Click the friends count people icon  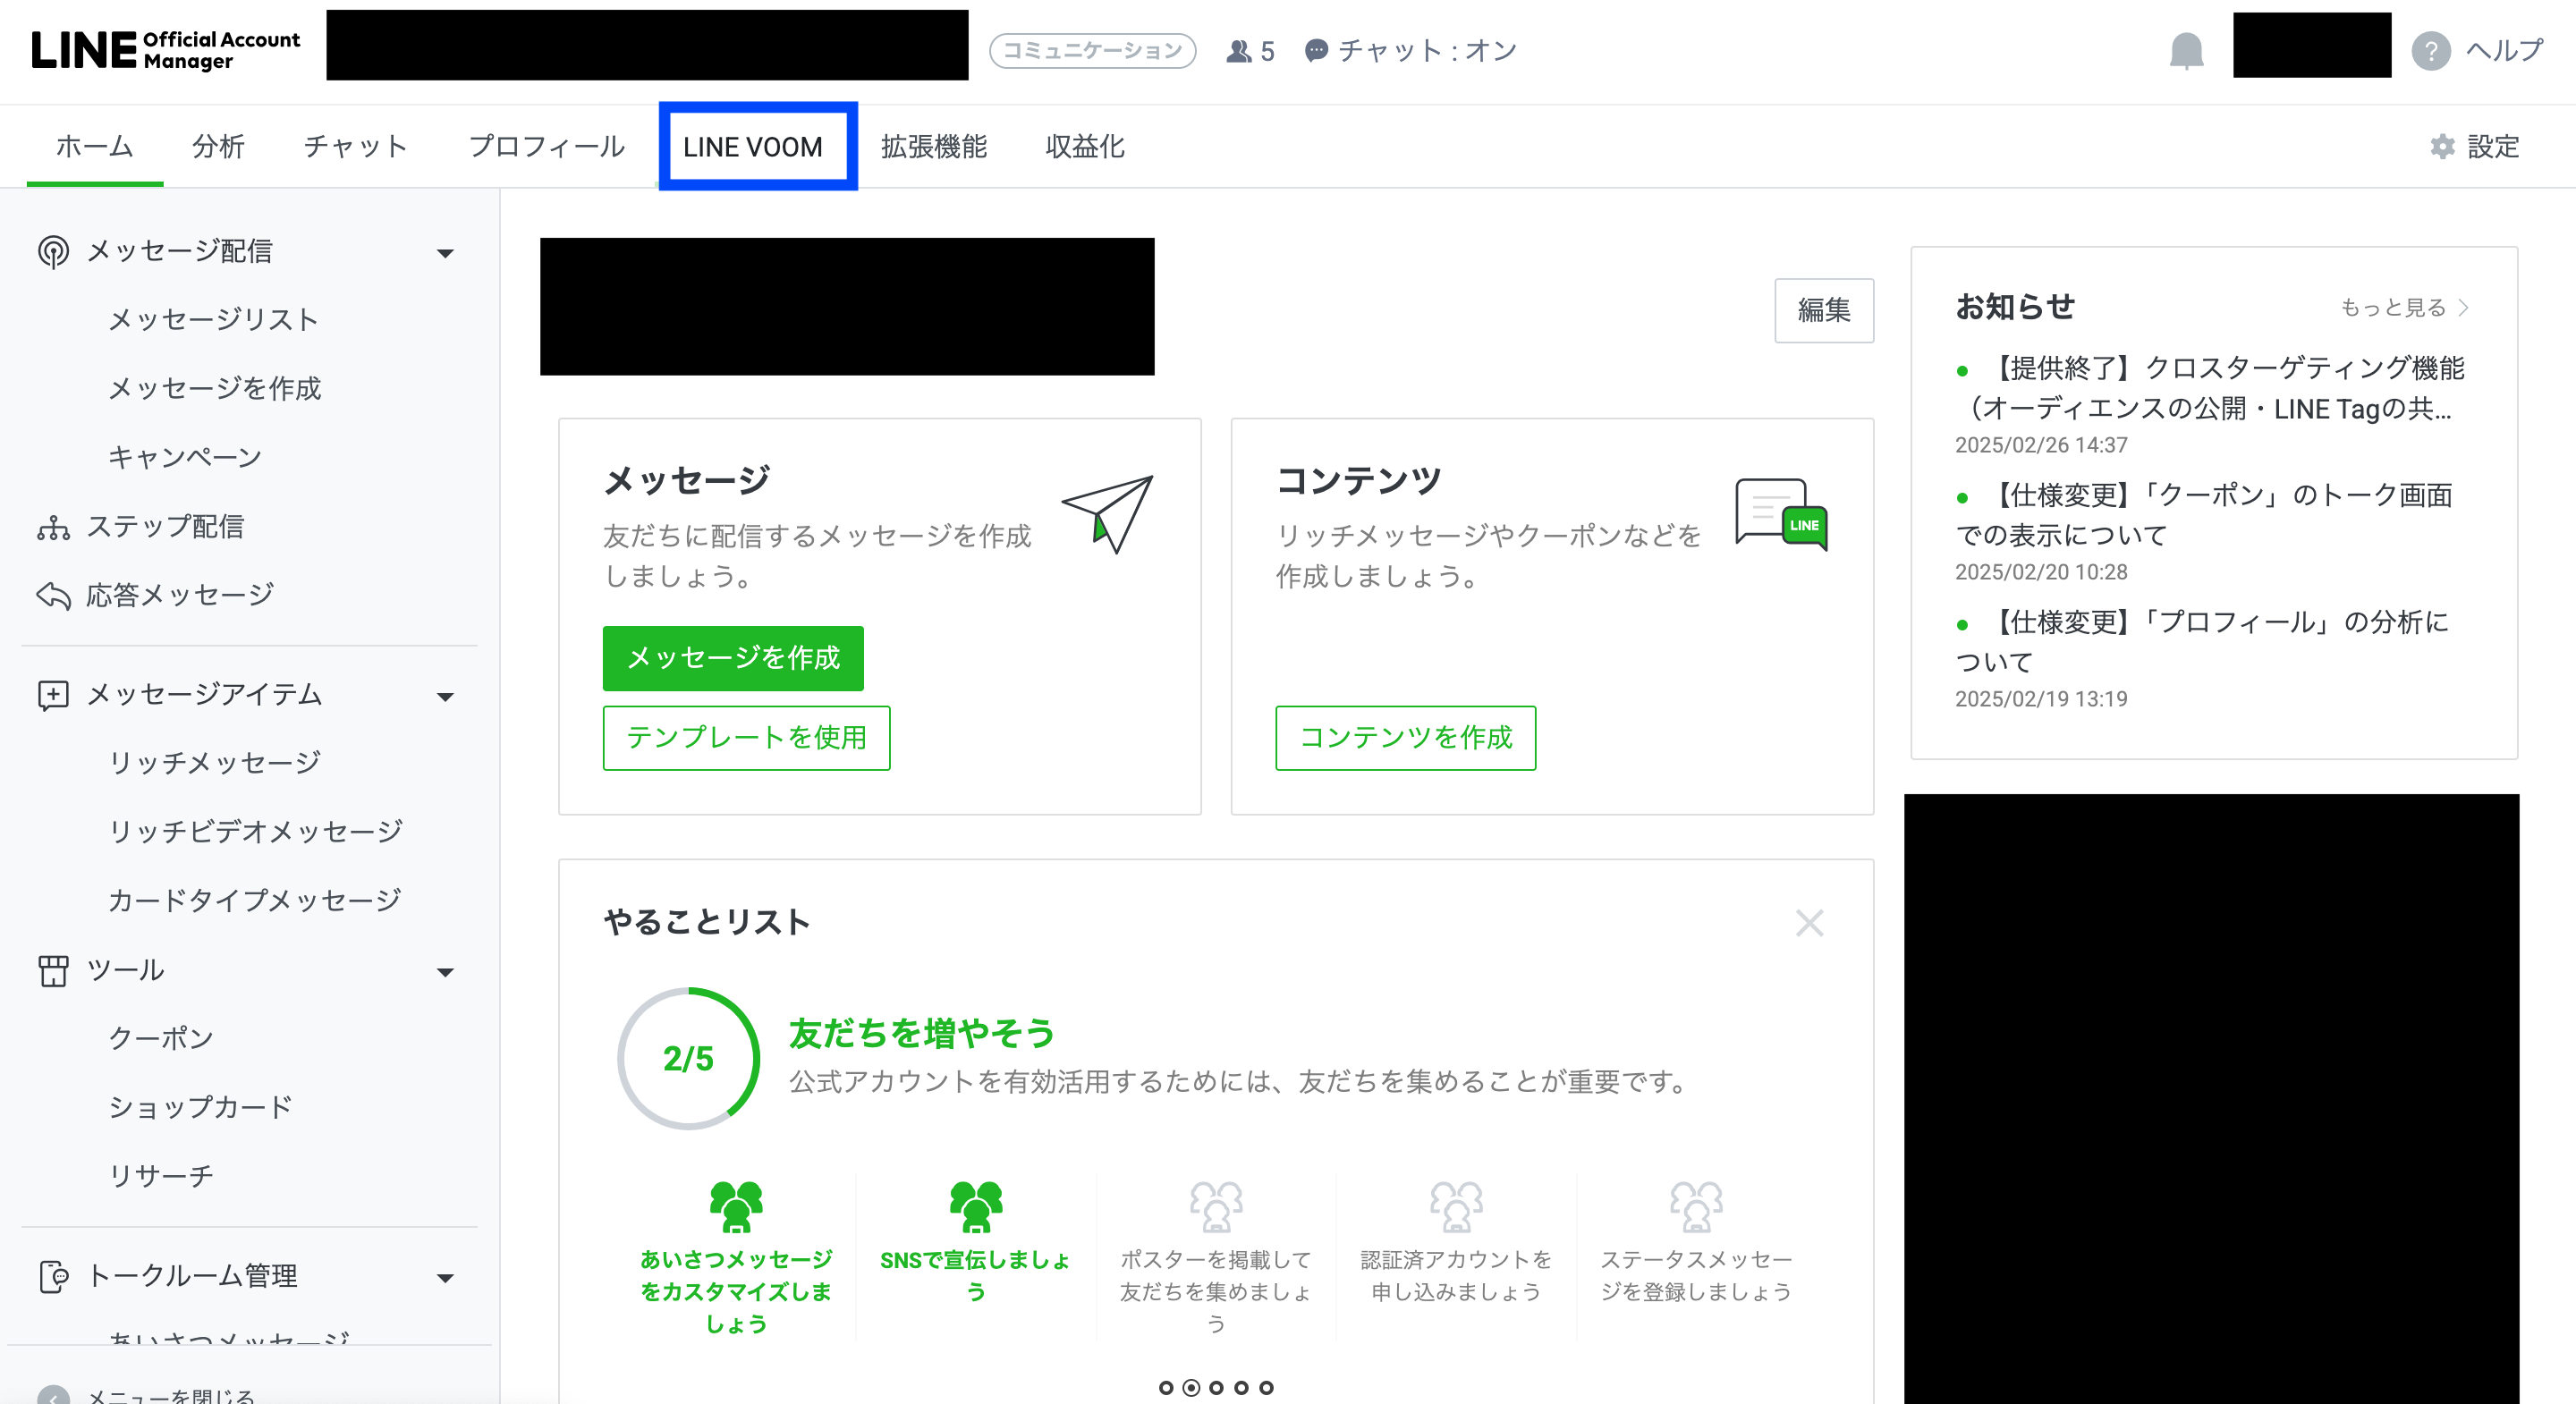1238,51
